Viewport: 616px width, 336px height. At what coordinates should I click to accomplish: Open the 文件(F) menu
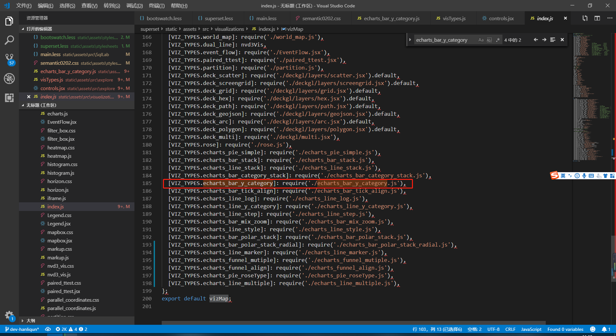(x=24, y=6)
